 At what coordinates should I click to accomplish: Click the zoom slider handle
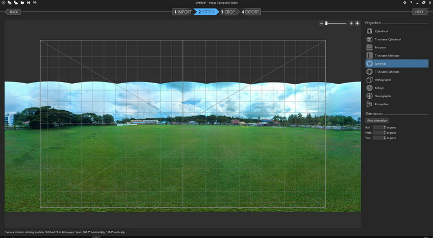point(326,23)
